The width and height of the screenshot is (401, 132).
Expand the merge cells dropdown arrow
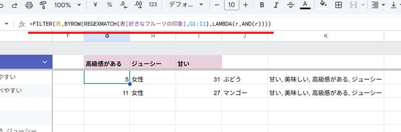coord(363,5)
